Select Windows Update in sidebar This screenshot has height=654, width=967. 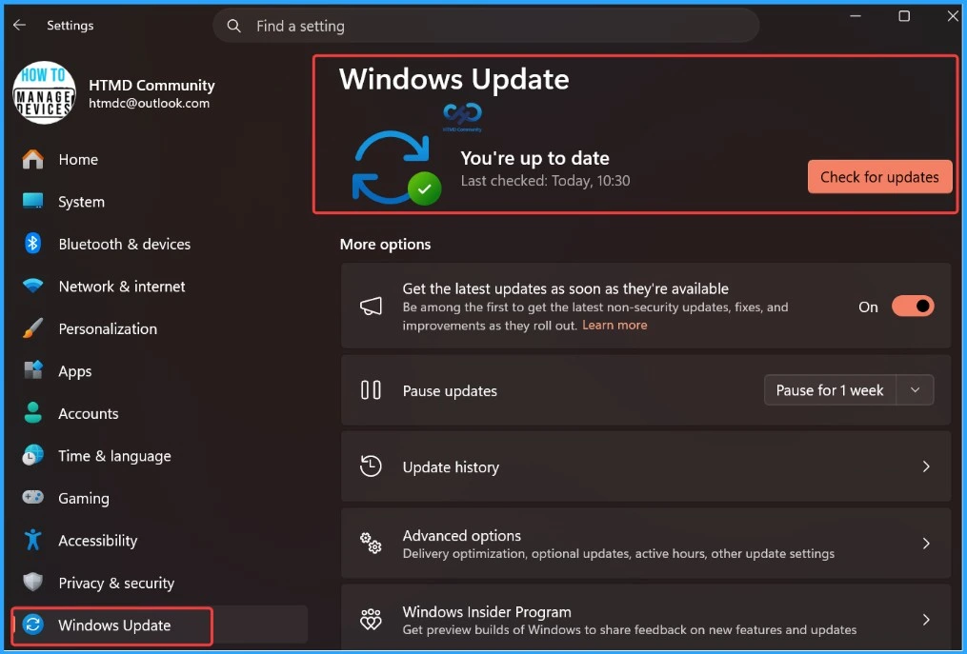pyautogui.click(x=159, y=625)
